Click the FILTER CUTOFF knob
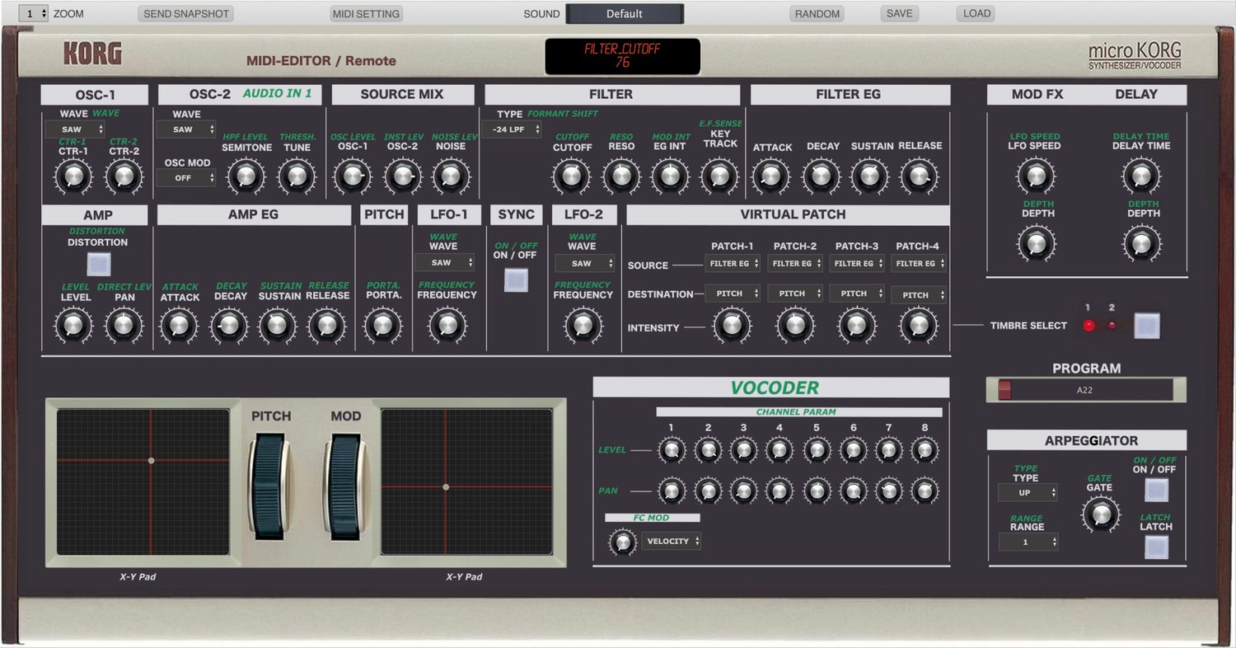The width and height of the screenshot is (1236, 648). (572, 176)
